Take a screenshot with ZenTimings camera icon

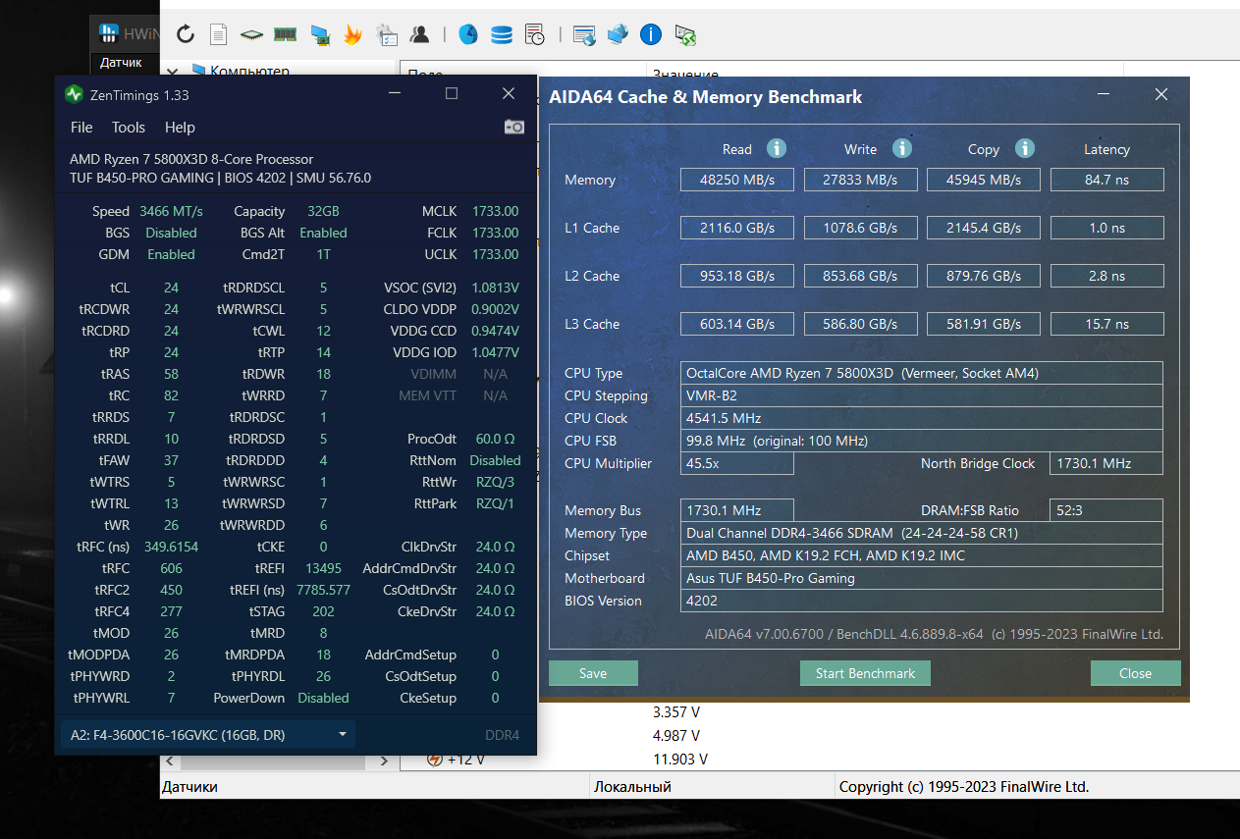pyautogui.click(x=514, y=127)
